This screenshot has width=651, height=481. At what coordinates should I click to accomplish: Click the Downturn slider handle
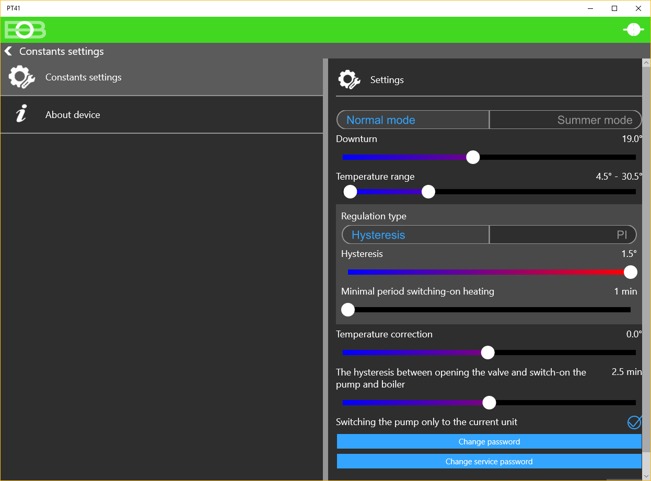tap(473, 157)
